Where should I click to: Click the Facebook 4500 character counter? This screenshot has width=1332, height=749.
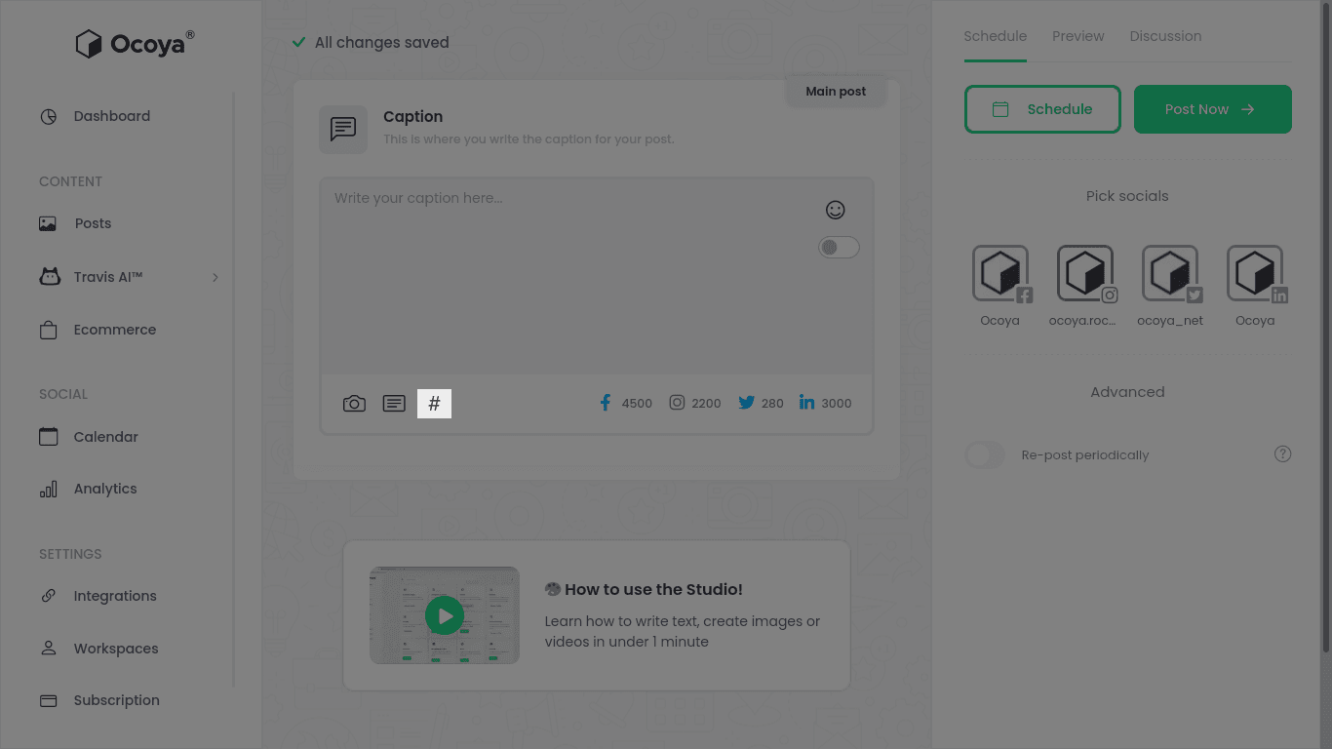click(x=626, y=403)
